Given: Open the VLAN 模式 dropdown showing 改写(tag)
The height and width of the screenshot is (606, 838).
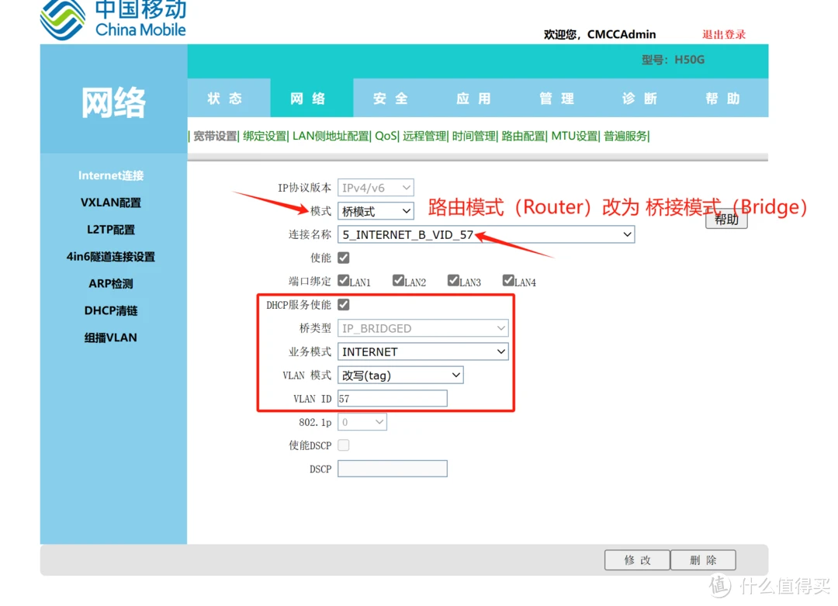Looking at the screenshot, I should tap(400, 375).
